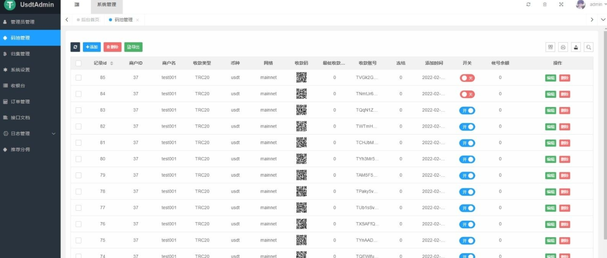Image resolution: width=607 pixels, height=258 pixels.
Task: Open the column display settings icon
Action: [550, 47]
